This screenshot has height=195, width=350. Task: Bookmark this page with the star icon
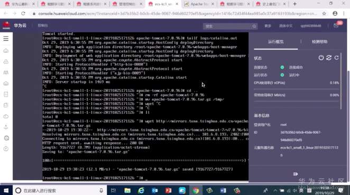pyautogui.click(x=324, y=14)
